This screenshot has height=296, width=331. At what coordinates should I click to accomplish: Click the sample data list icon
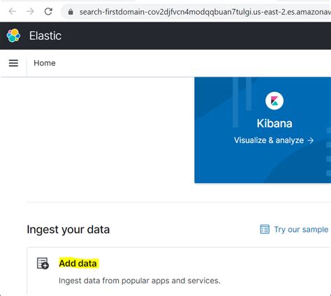coord(265,229)
